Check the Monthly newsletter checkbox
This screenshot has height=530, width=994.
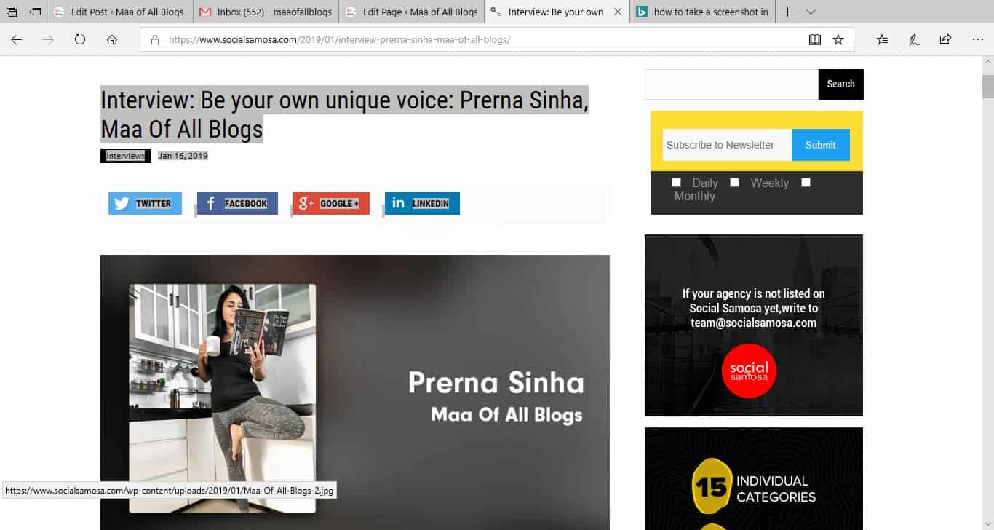click(806, 183)
